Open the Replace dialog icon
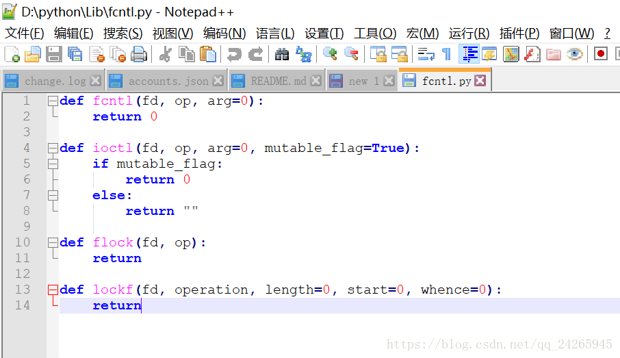 pyautogui.click(x=304, y=54)
